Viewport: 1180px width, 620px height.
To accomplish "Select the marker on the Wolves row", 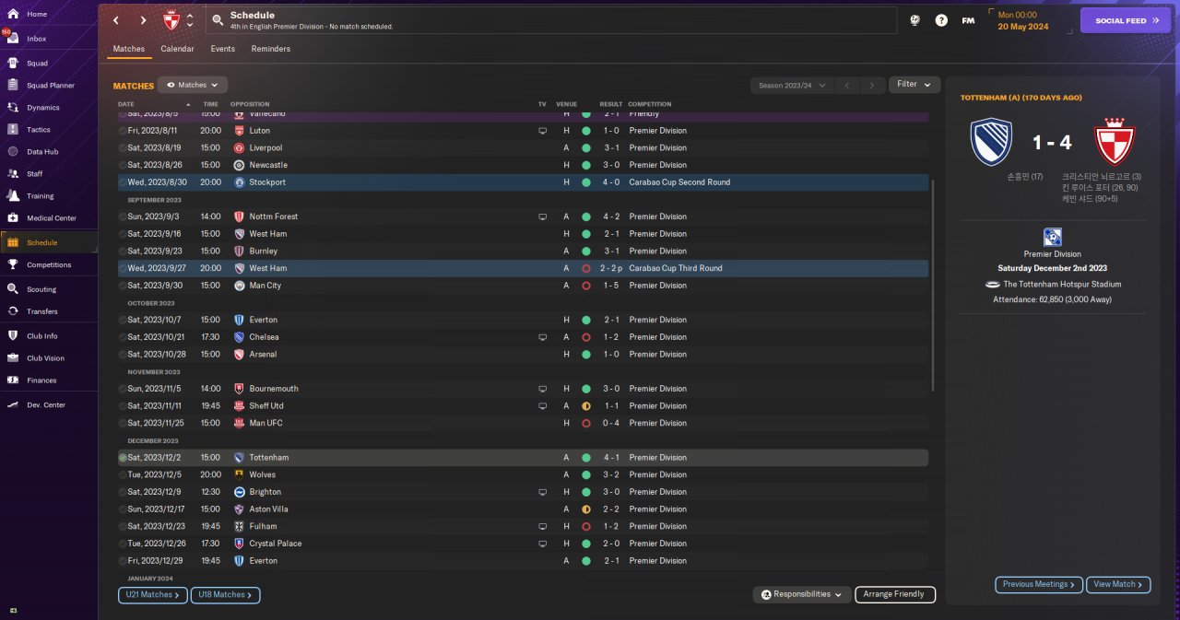I will [x=123, y=474].
